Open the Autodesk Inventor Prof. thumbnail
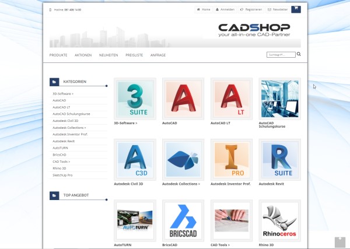The height and width of the screenshot is (249, 350). [x=232, y=160]
